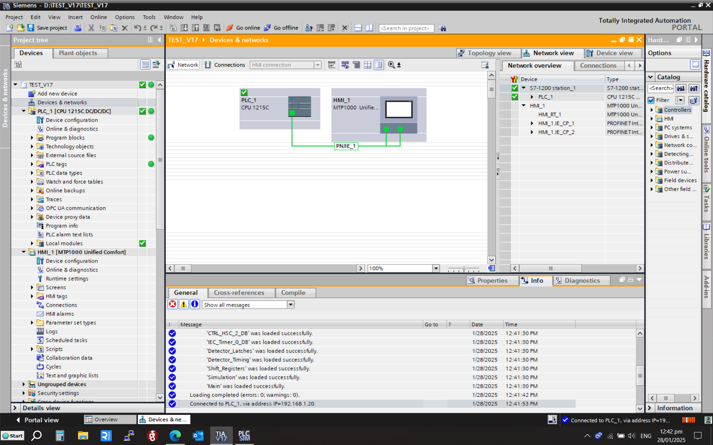Click the zoom slider in network view
The height and width of the screenshot is (445, 713).
[464, 268]
